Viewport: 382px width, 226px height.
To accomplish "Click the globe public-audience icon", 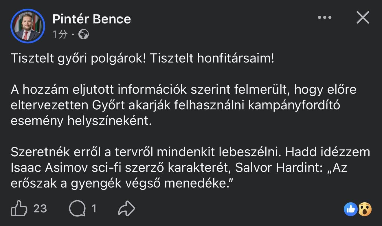I will point(83,35).
